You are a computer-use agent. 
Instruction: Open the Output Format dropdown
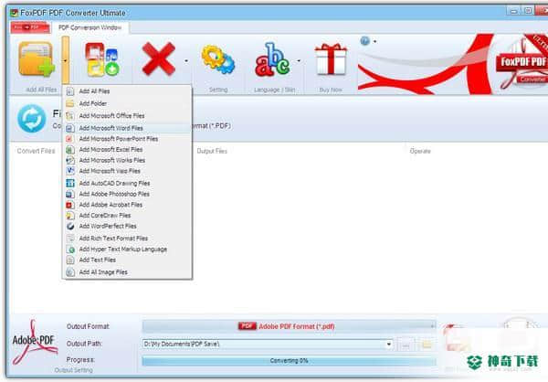coord(289,326)
